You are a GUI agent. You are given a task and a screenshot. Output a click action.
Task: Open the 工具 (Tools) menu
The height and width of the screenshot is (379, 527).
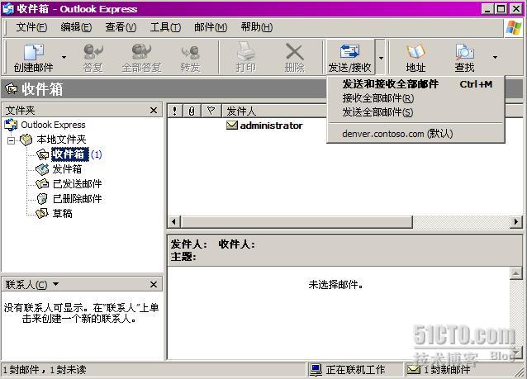(165, 27)
